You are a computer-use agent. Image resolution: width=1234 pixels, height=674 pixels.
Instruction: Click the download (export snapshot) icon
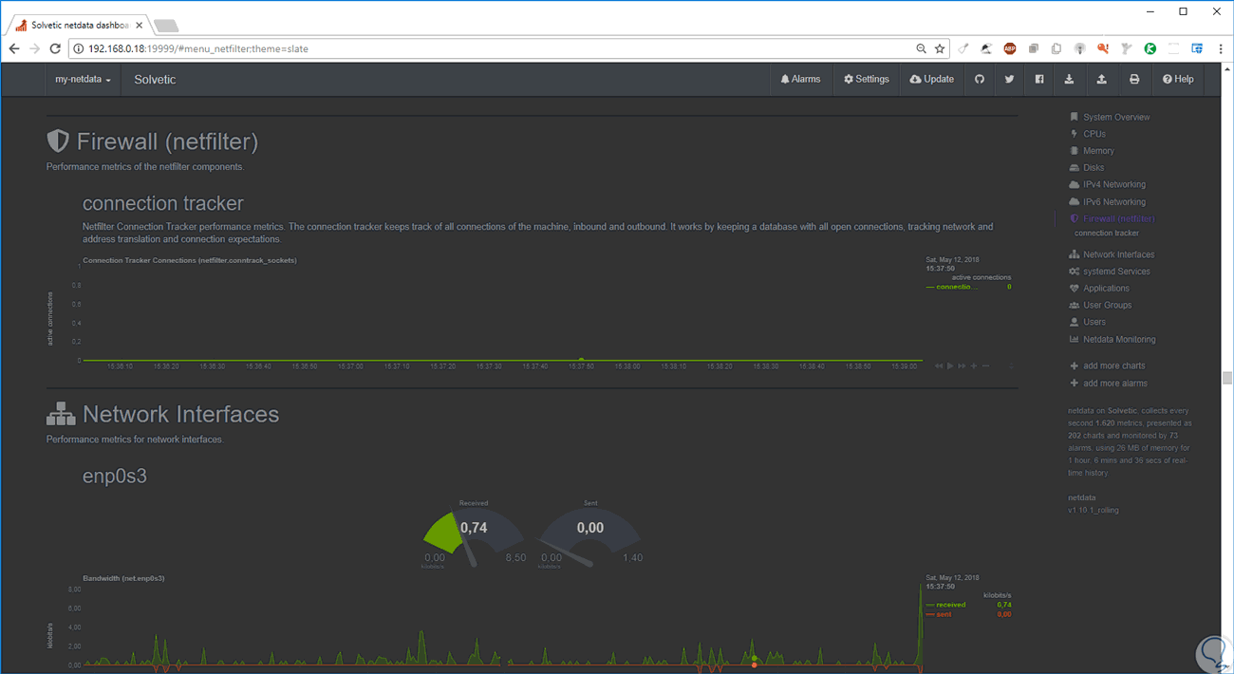click(1069, 80)
